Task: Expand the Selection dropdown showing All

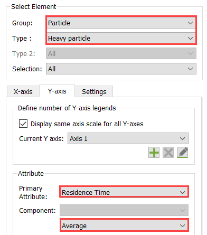Action: pyautogui.click(x=121, y=69)
